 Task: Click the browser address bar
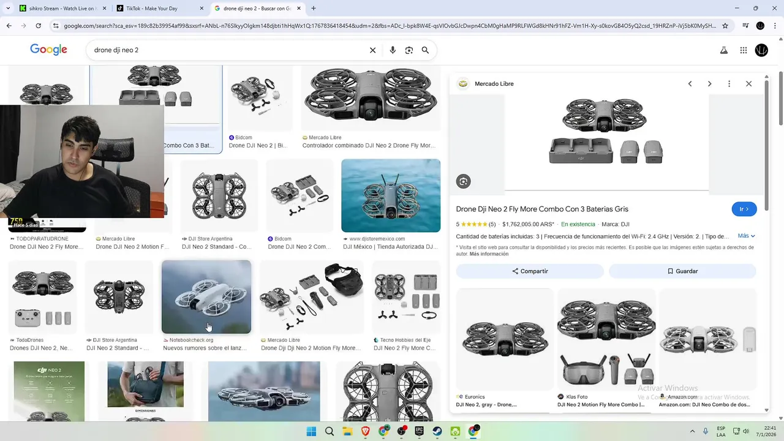tap(389, 26)
